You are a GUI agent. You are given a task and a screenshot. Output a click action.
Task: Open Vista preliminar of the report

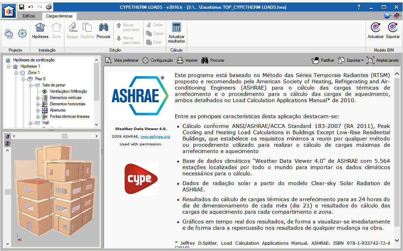pos(122,60)
